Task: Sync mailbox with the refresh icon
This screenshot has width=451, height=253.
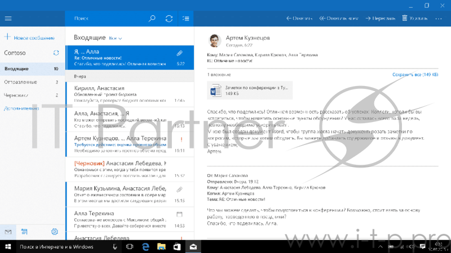Action: pyautogui.click(x=169, y=19)
